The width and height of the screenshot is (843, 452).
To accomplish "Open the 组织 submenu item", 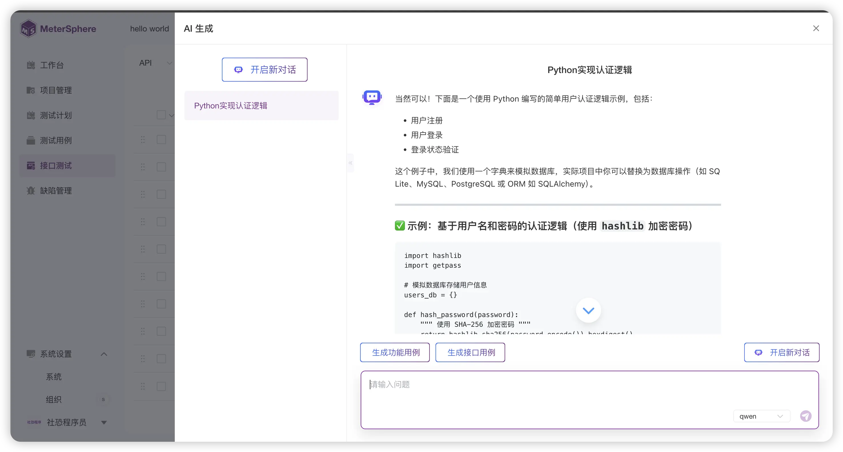I will (x=54, y=399).
